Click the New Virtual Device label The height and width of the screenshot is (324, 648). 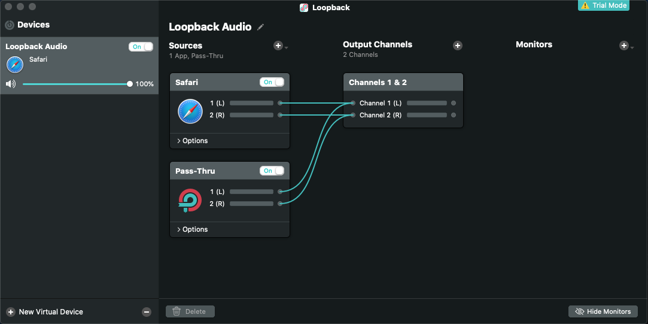coord(51,312)
